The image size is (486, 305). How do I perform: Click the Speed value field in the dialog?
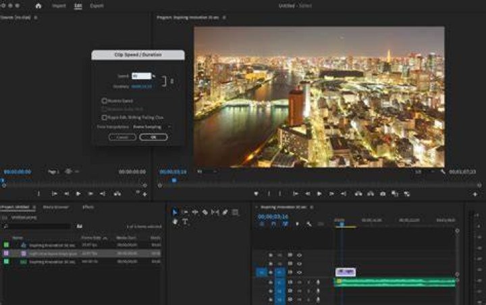click(141, 76)
